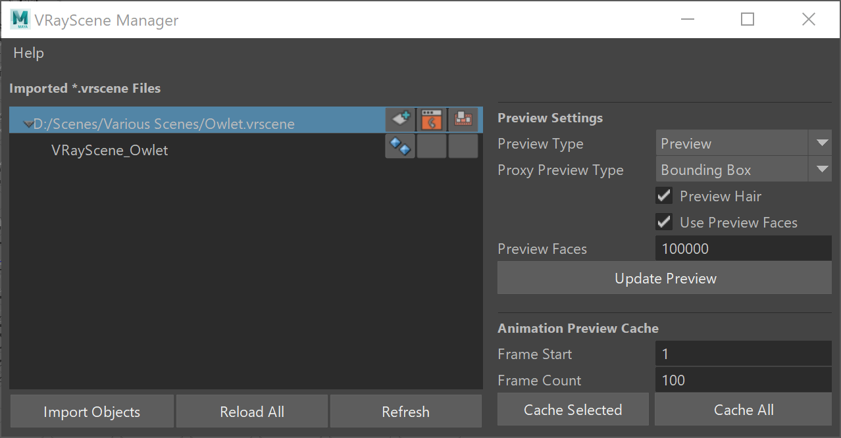Maximize the VRayScene Manager window
The image size is (841, 438).
click(x=748, y=20)
